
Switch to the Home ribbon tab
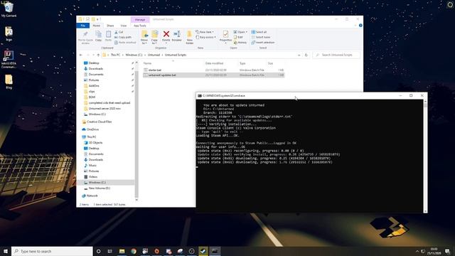[97, 26]
